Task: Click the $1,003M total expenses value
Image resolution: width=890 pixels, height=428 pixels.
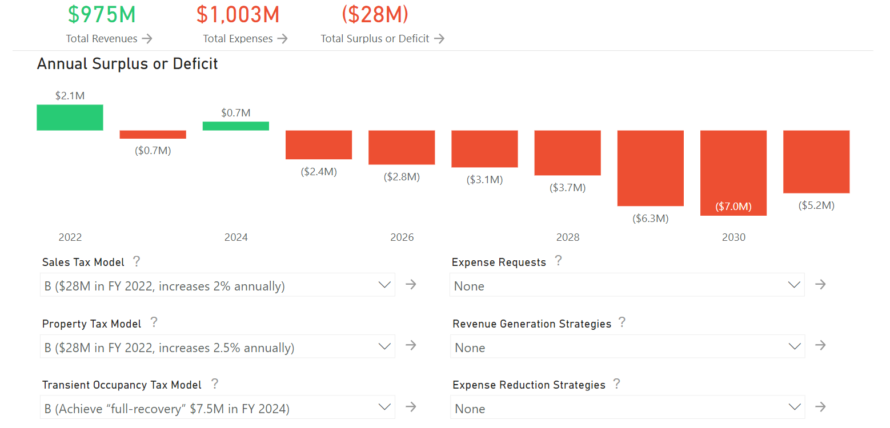Action: (x=238, y=14)
